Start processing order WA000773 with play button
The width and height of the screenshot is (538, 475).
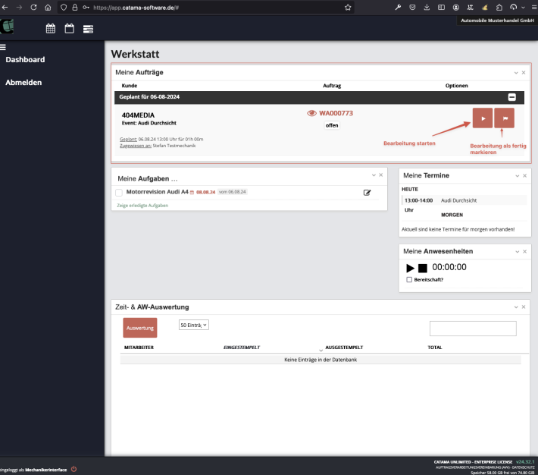(x=483, y=118)
